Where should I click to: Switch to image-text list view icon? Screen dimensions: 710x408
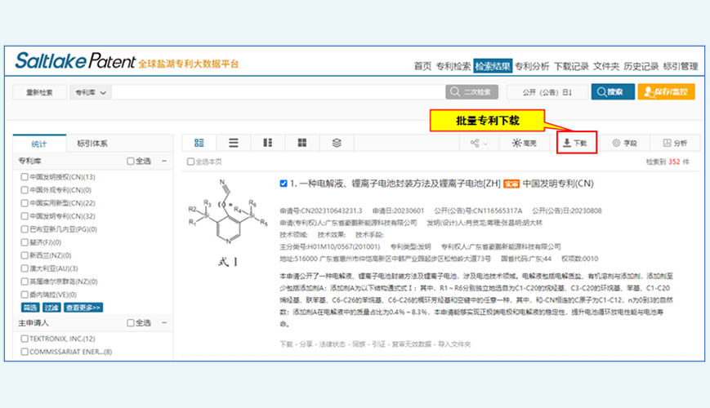[199, 143]
